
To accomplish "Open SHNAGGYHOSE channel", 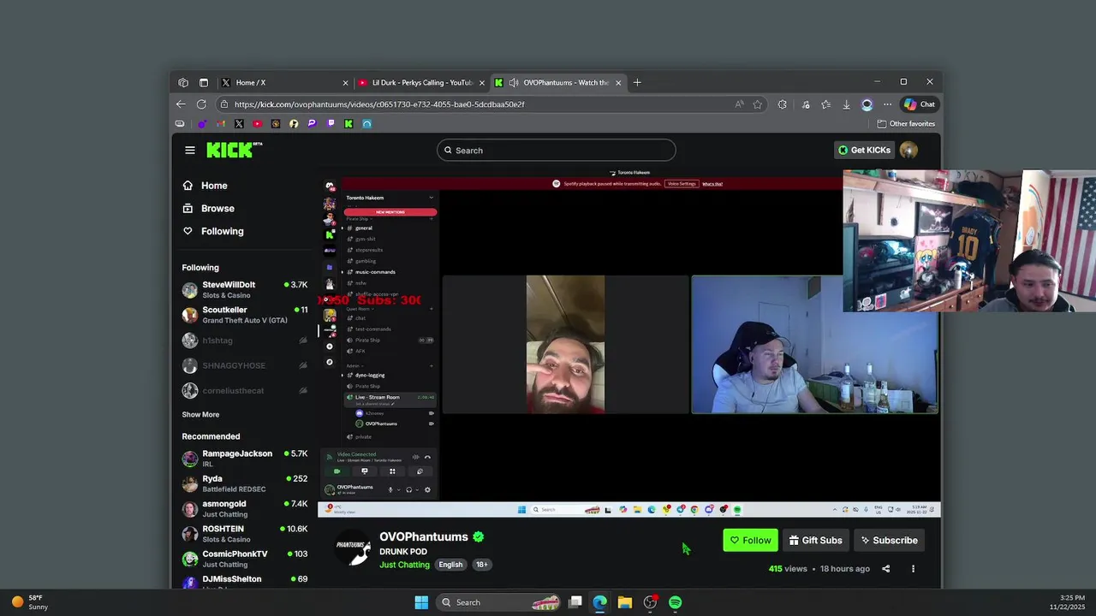I will click(244, 365).
